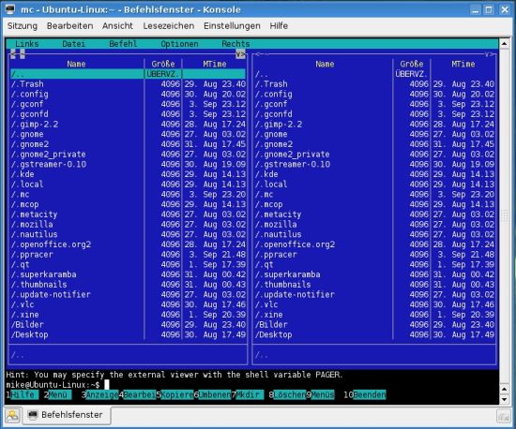Open the Rechts panel menu
Image resolution: width=516 pixels, height=429 pixels.
(235, 44)
